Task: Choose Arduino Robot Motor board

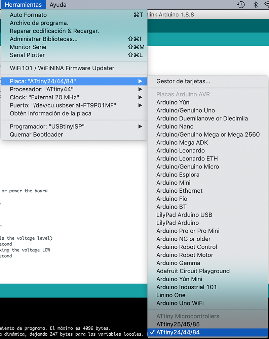Action: click(208, 255)
